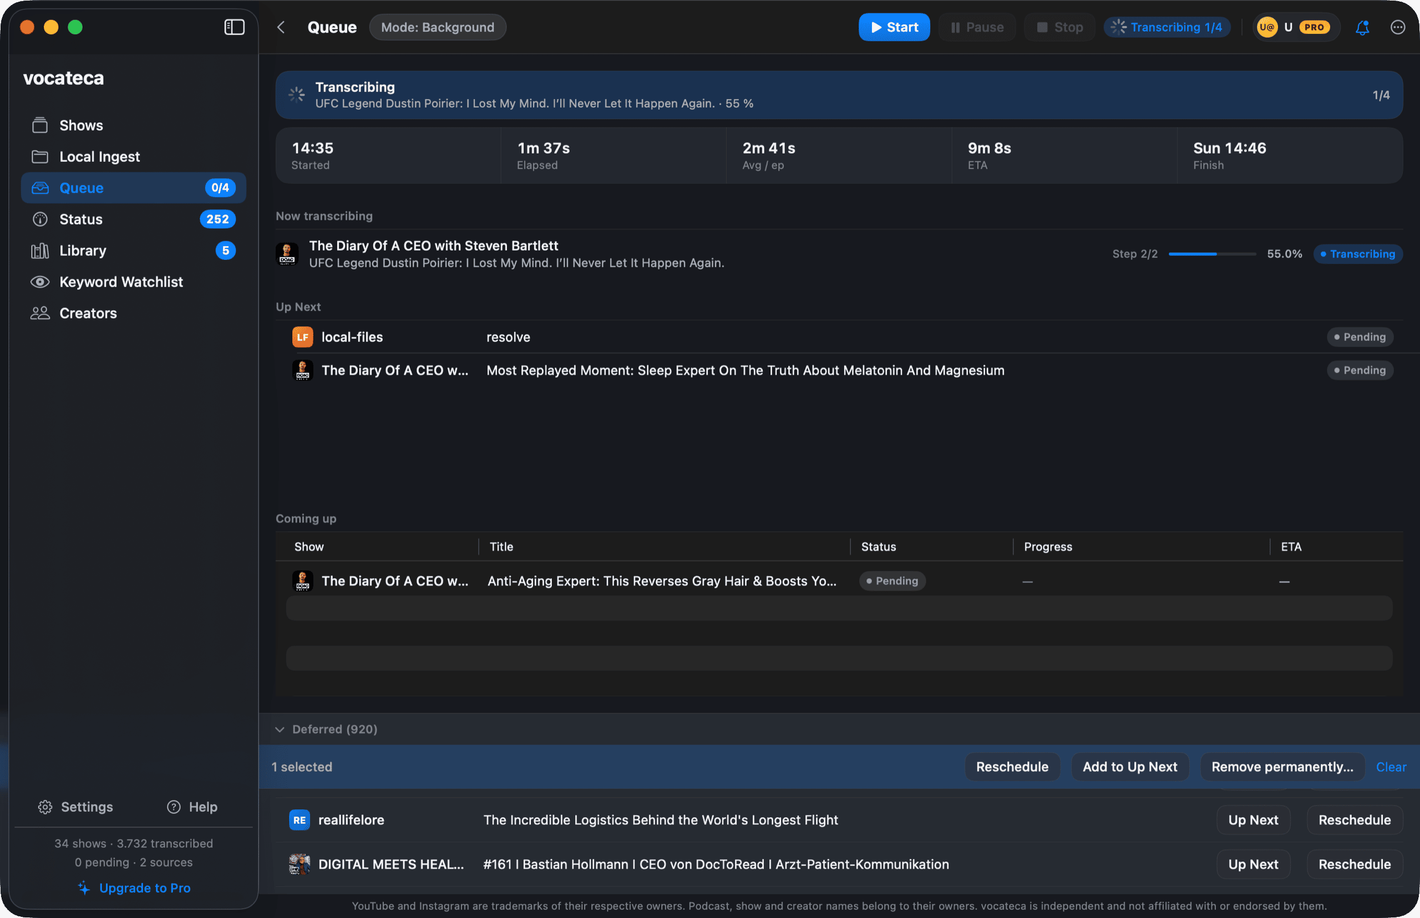1420x918 pixels.
Task: Click the Stop button
Action: [x=1059, y=27]
